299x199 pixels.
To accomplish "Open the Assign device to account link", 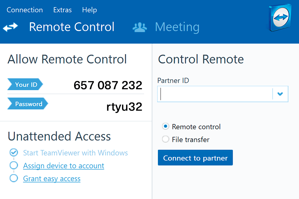I will tap(64, 165).
